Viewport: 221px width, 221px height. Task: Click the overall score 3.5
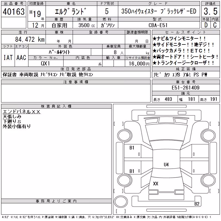[x=211, y=11]
